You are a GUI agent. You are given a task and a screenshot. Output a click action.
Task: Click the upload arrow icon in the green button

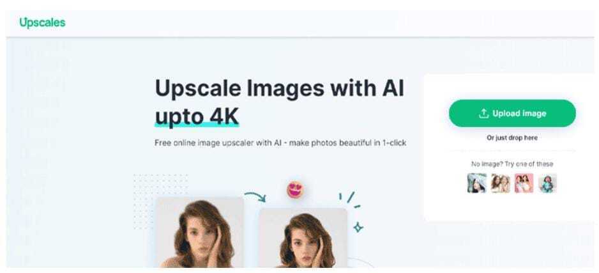483,114
